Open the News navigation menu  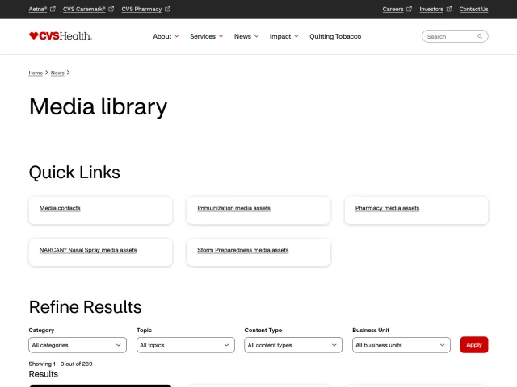pyautogui.click(x=246, y=36)
